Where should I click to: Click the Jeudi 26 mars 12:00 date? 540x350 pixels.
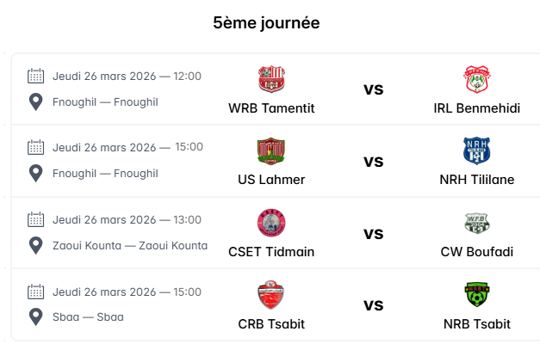pos(127,76)
